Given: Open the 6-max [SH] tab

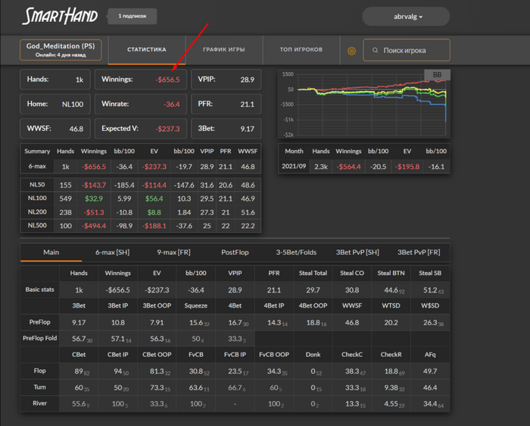Looking at the screenshot, I should [x=112, y=252].
